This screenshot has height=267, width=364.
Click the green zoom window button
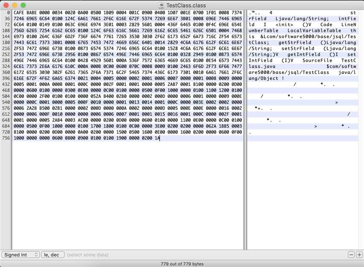(x=23, y=5)
